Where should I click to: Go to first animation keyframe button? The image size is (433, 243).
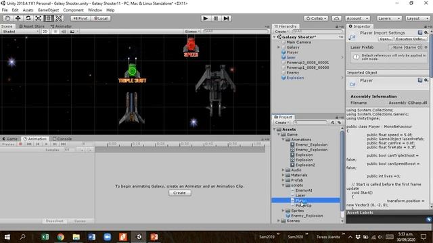click(29, 144)
